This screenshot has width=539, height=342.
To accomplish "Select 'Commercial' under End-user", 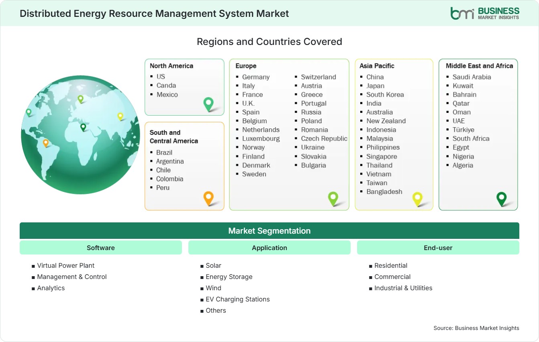I will (392, 277).
